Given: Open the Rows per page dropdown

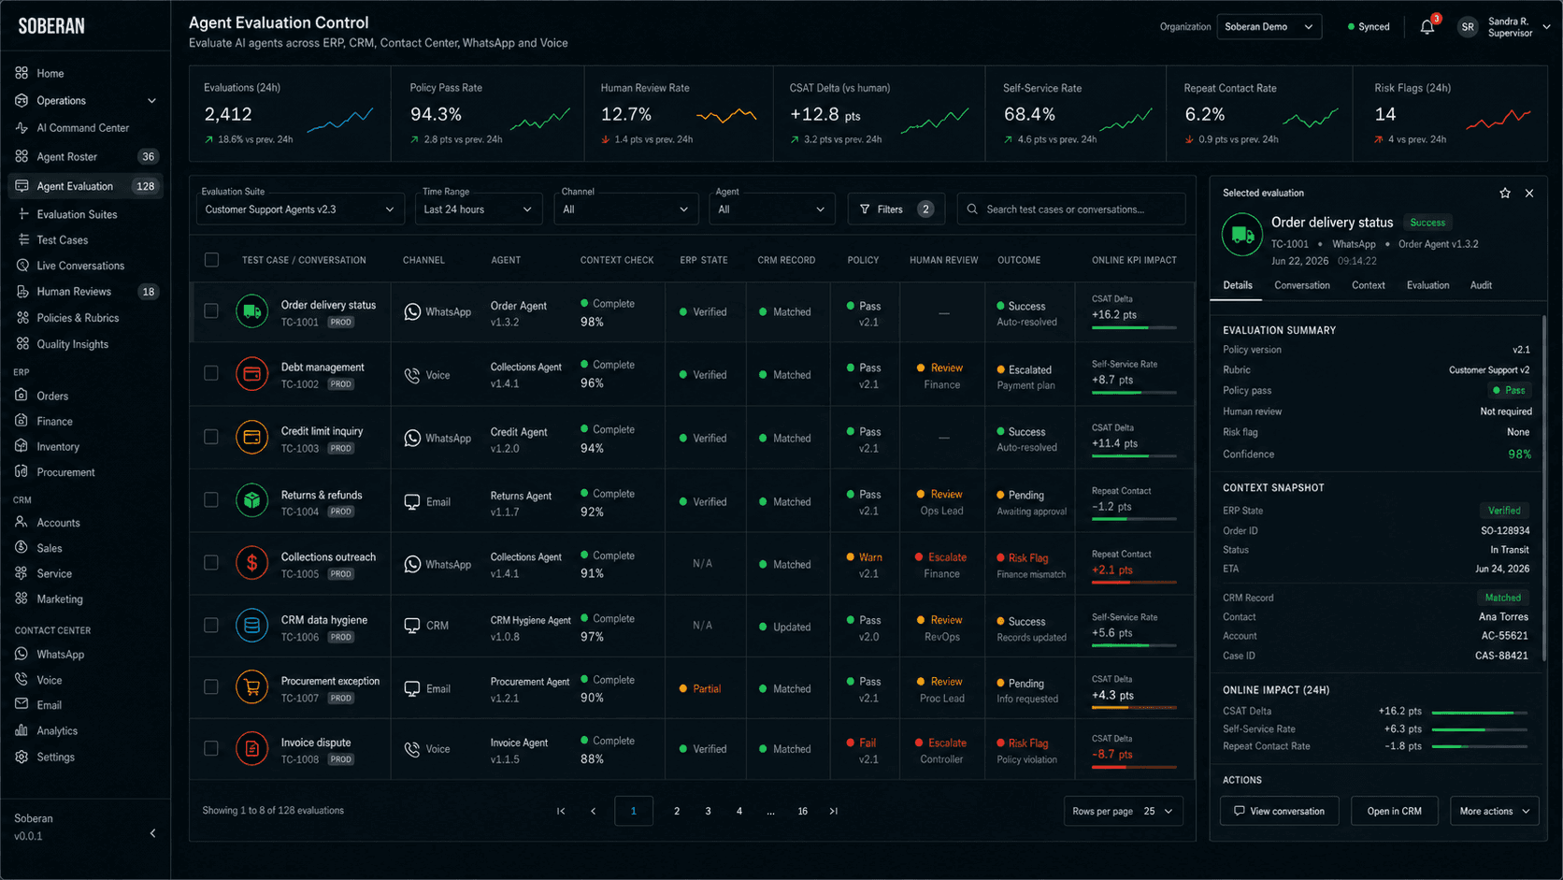Looking at the screenshot, I should (x=1124, y=811).
